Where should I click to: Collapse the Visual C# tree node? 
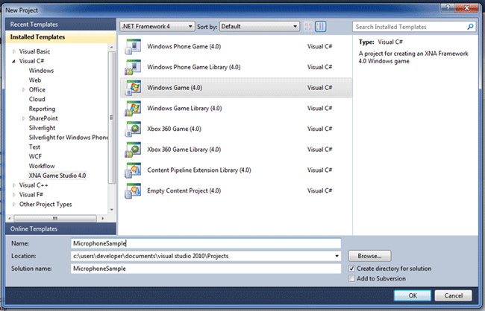tap(13, 61)
